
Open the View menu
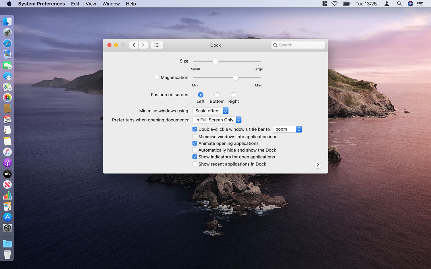(x=91, y=4)
